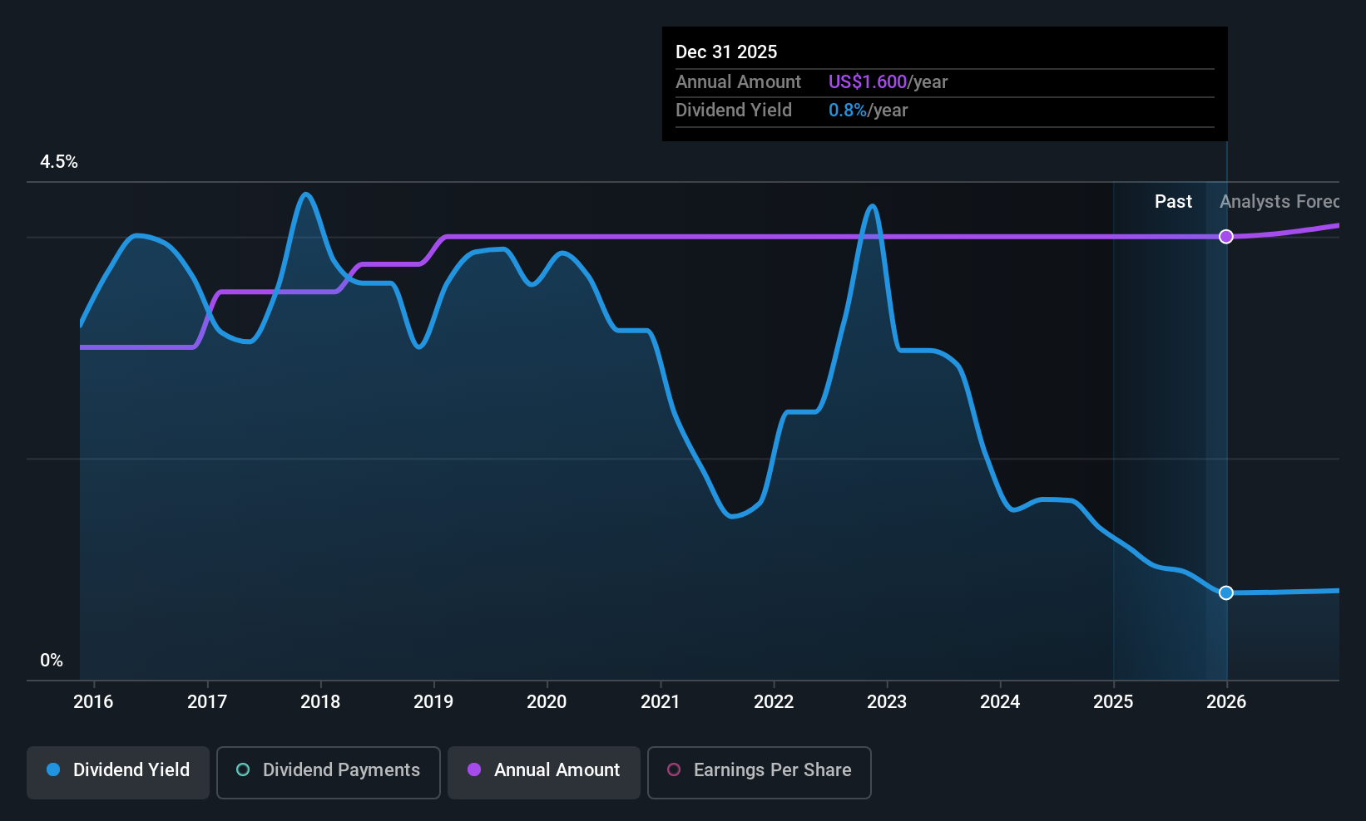Click the blue Dividend Yield legend dot
The width and height of the screenshot is (1366, 821).
pyautogui.click(x=53, y=769)
